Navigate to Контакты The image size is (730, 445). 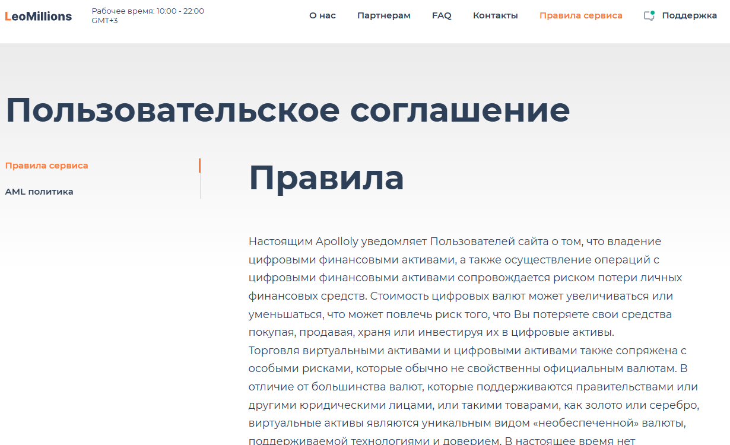click(x=496, y=16)
